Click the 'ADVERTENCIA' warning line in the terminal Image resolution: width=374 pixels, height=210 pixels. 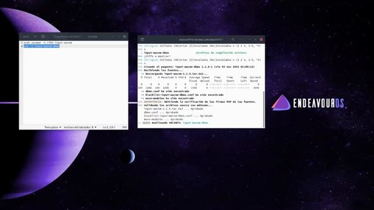point(200,101)
